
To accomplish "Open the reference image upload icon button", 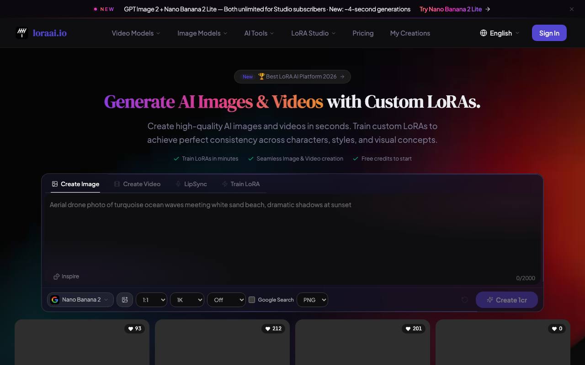I will tap(125, 300).
